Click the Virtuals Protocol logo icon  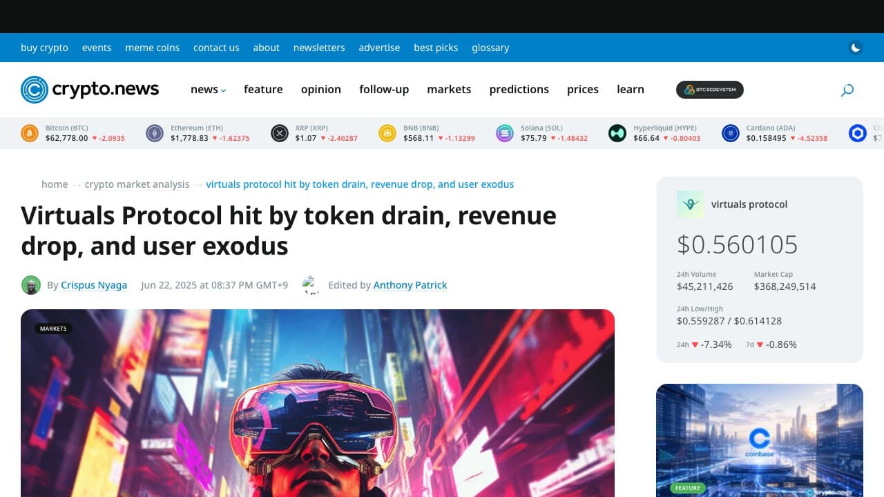coord(691,204)
